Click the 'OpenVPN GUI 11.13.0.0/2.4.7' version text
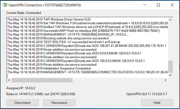Image resolution: width=180 pixels, height=109 pixels. pos(147,94)
